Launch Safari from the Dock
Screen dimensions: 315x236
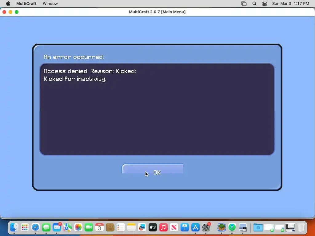(x=36, y=227)
